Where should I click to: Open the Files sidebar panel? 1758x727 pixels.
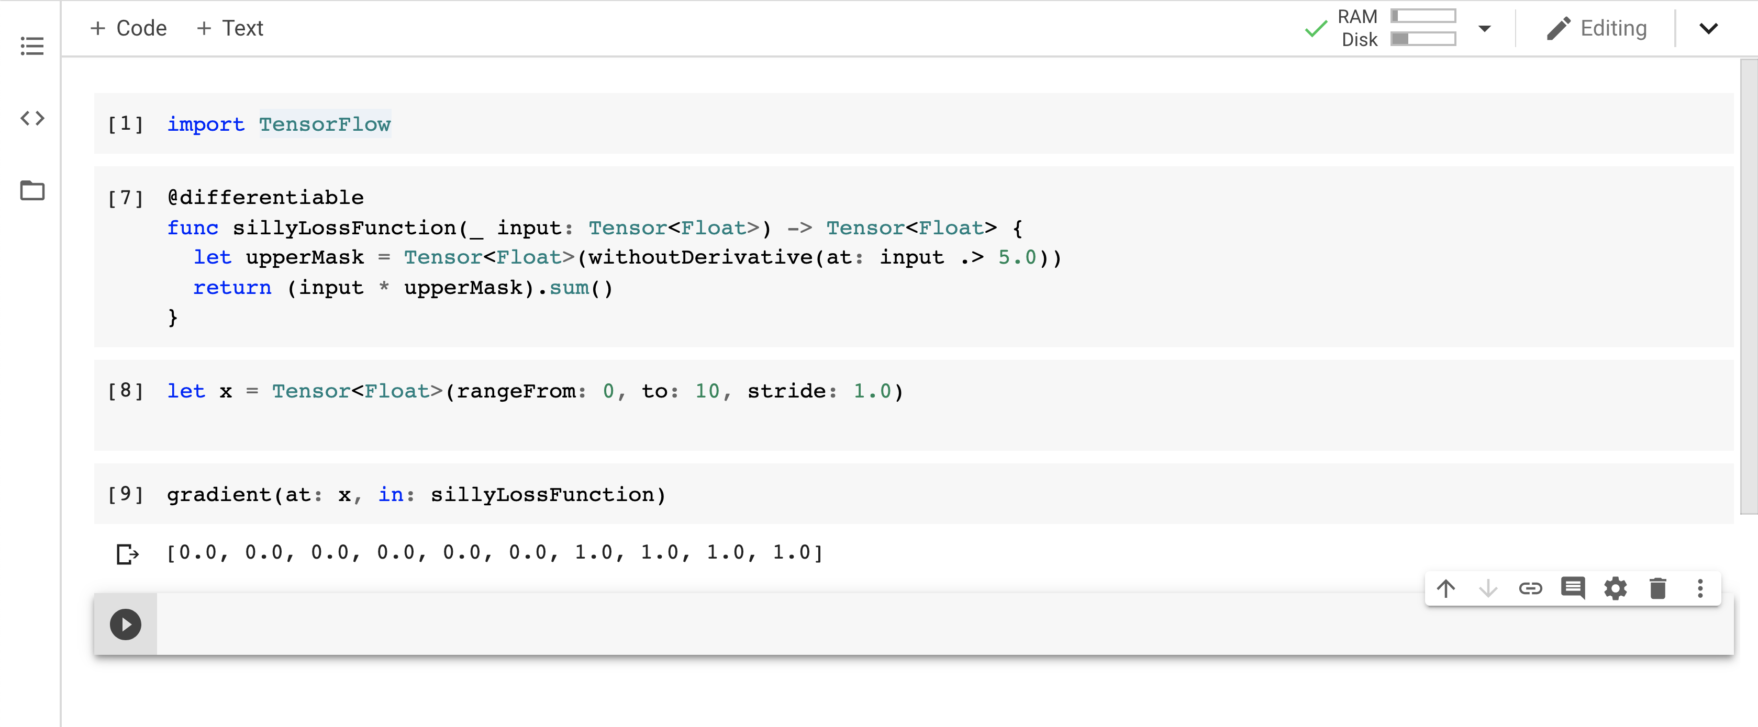click(x=32, y=191)
